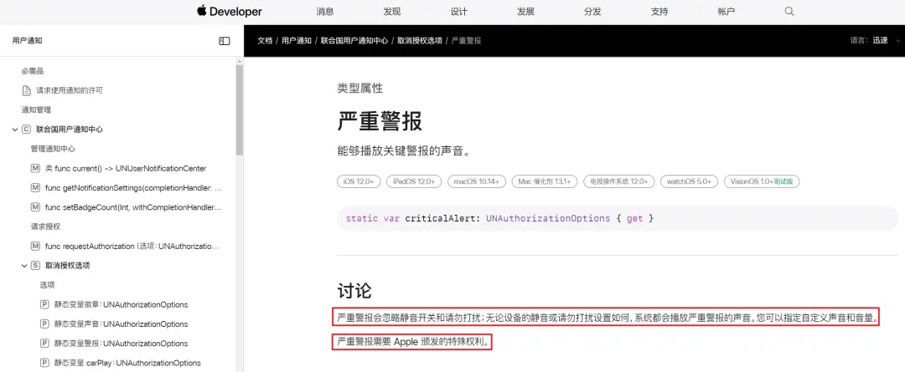Image resolution: width=905 pixels, height=372 pixels.
Task: Click the sidebar vertical scrollbar
Action: [240, 110]
